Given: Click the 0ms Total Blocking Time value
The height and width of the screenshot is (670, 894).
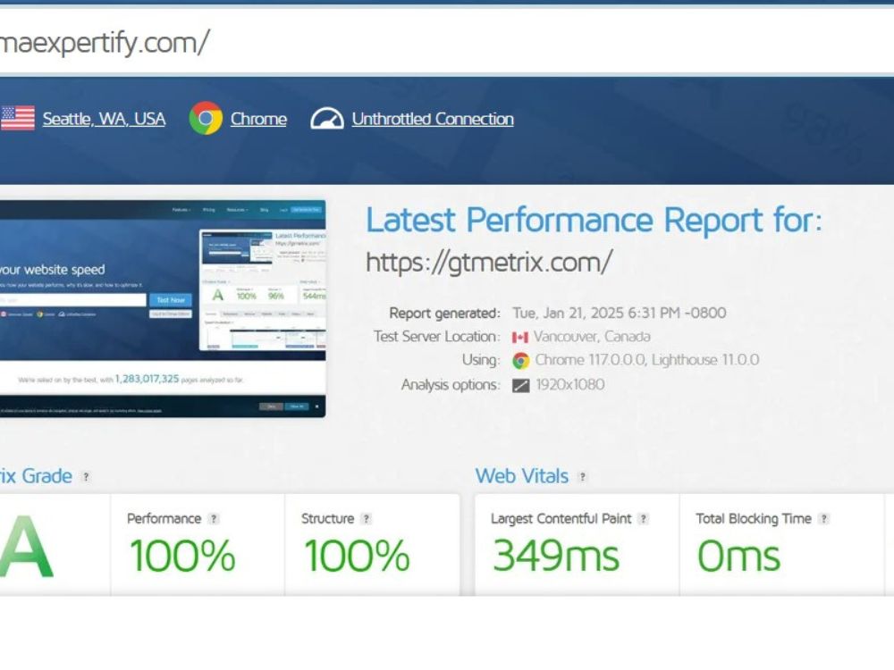Looking at the screenshot, I should coord(739,556).
